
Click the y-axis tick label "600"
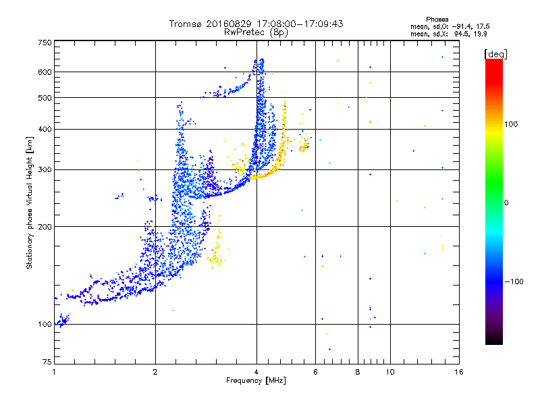point(45,72)
